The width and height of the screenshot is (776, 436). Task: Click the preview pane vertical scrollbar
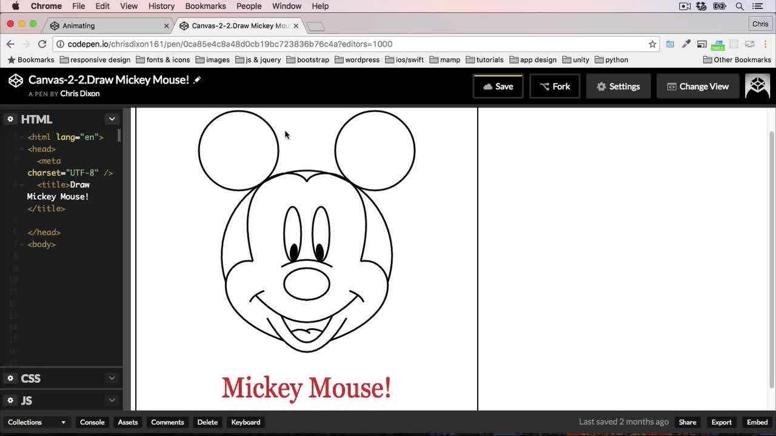[772, 260]
